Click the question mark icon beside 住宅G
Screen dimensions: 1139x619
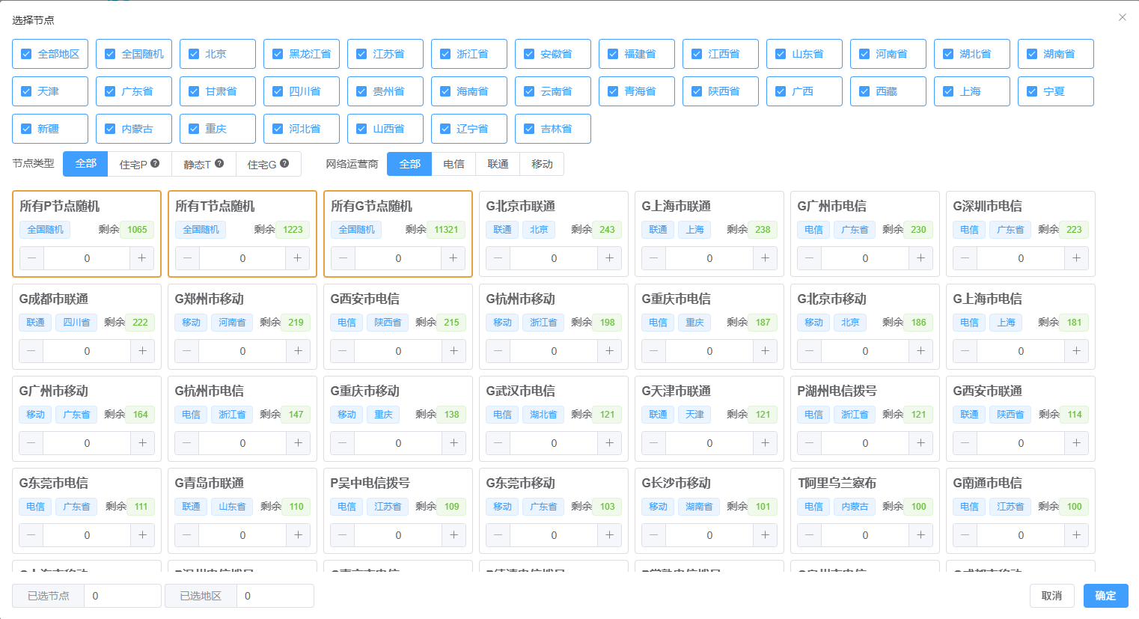284,163
